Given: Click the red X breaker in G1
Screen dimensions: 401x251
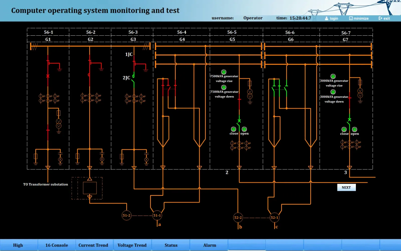Looking at the screenshot, I should 48,76.
